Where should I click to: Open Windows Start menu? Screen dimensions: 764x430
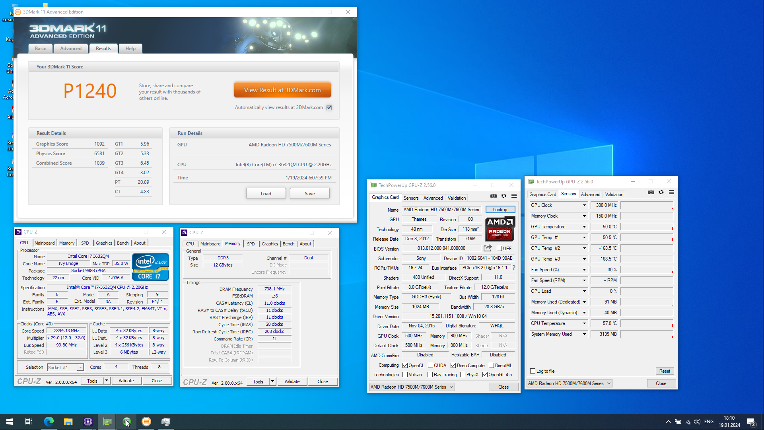point(10,422)
